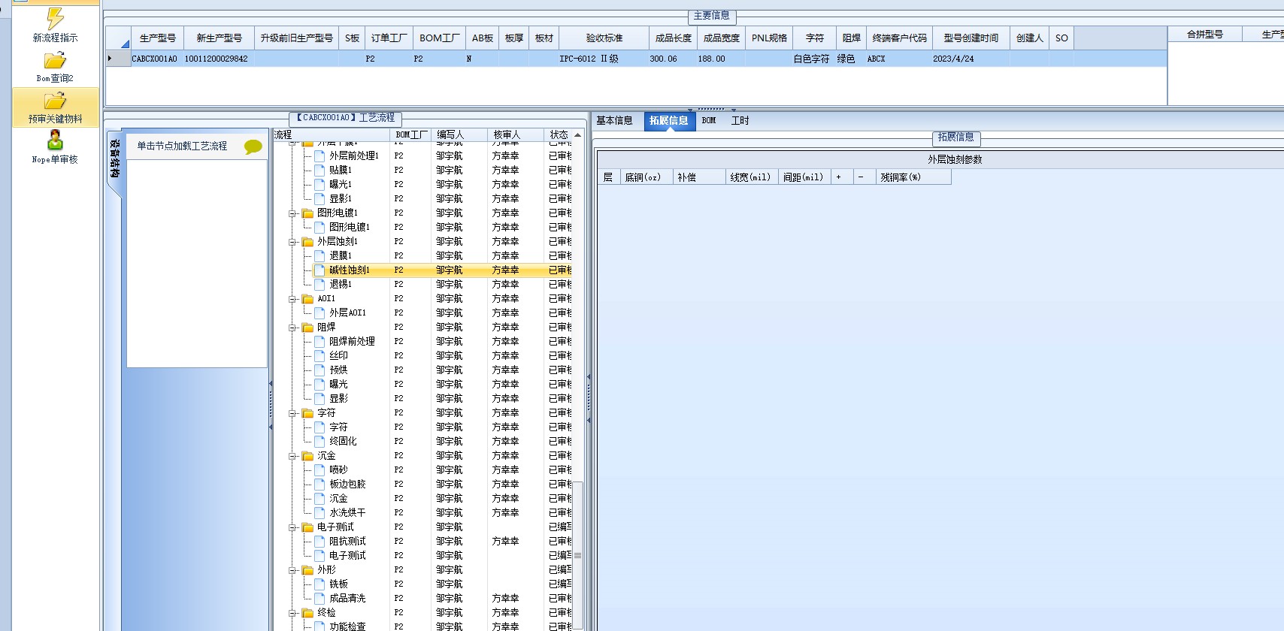1284x631 pixels.
Task: Collapse the 外层蚀刻1 folder node
Action: coord(292,242)
